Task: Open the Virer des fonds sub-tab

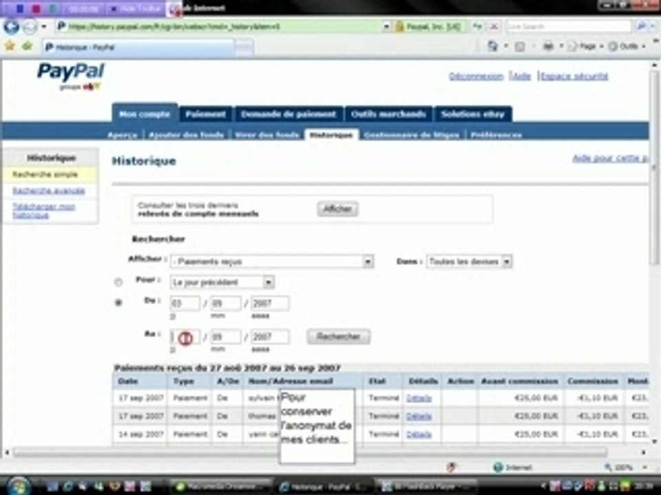Action: 266,135
